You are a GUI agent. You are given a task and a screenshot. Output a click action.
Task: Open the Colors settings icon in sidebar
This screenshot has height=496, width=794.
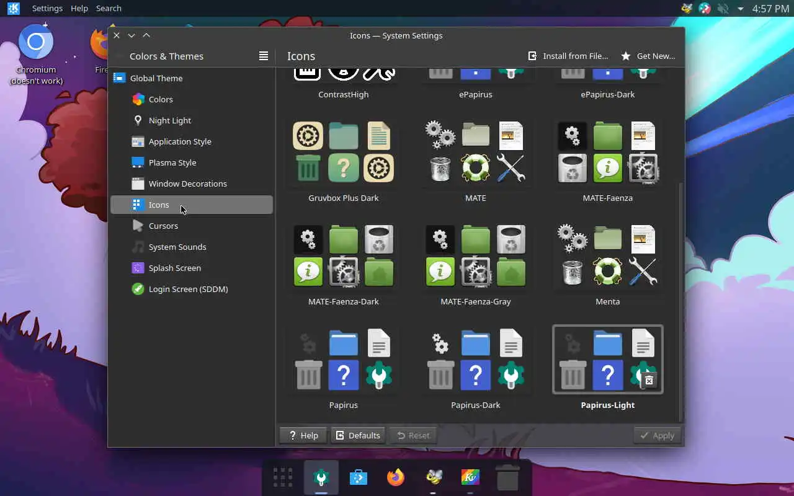point(138,99)
